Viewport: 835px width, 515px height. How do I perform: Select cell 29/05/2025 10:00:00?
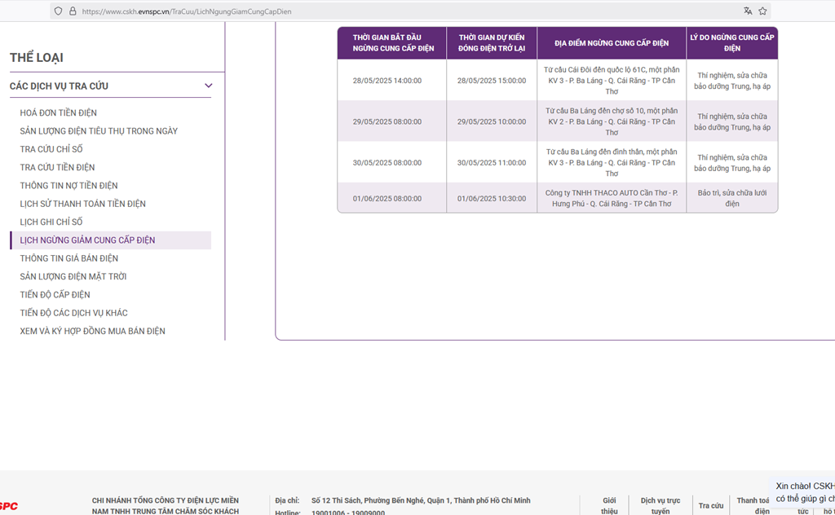point(492,122)
